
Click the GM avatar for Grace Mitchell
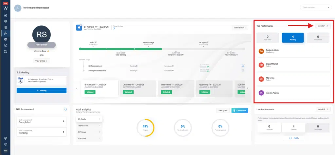[x=261, y=65]
